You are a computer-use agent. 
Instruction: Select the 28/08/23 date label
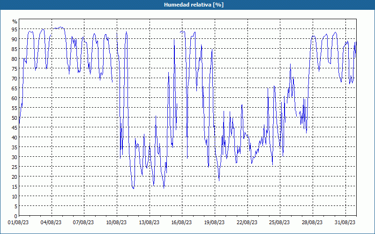pos(312,223)
